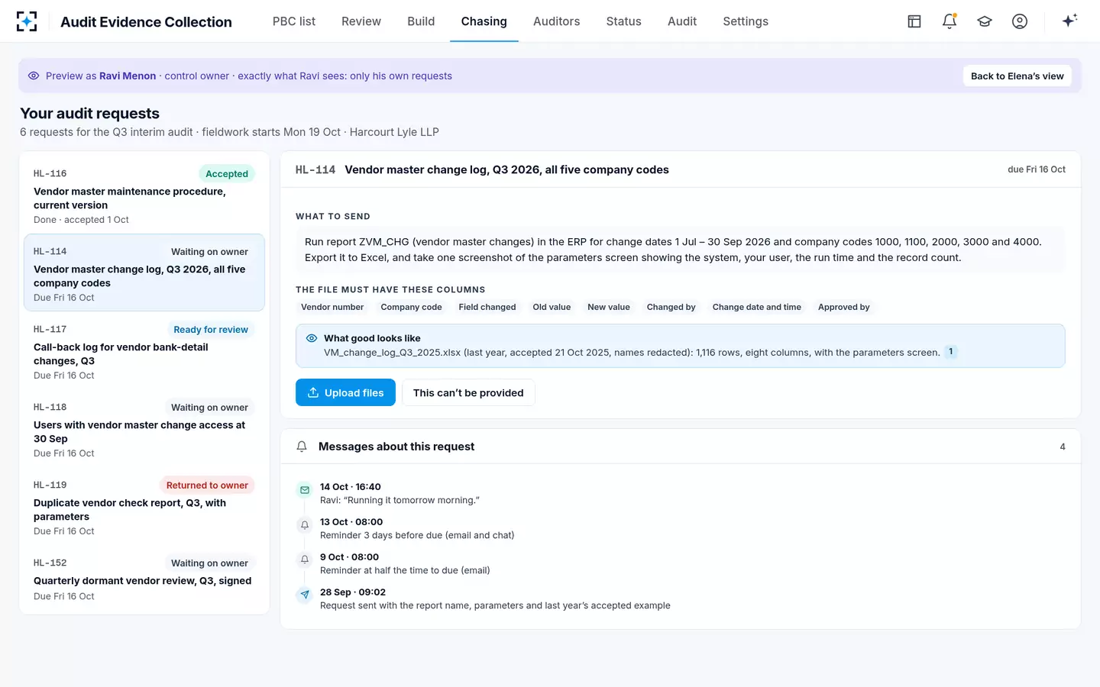Click the Company code column chip
Screen dimensions: 1100x687
(411, 307)
